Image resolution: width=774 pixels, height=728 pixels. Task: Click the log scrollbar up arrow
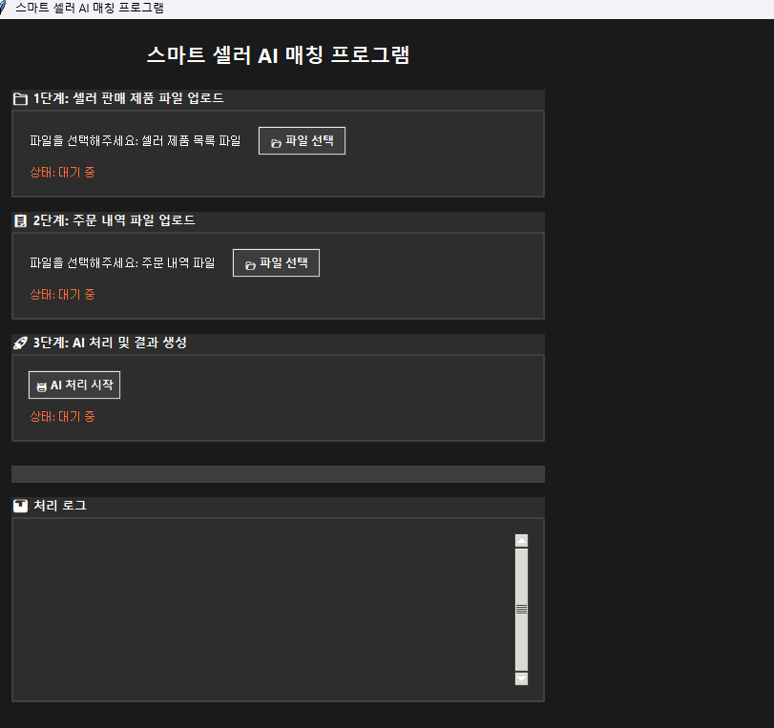point(521,541)
